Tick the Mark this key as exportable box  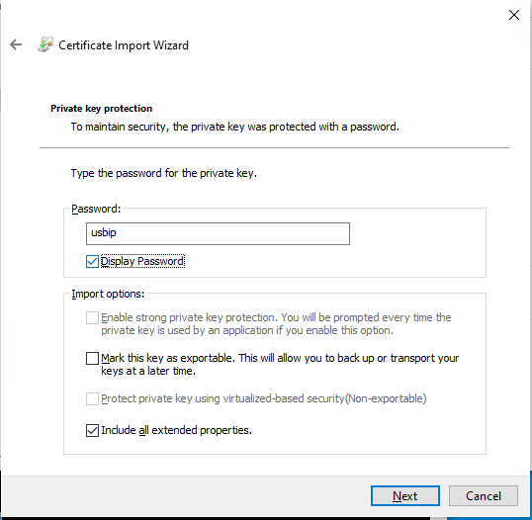(92, 358)
